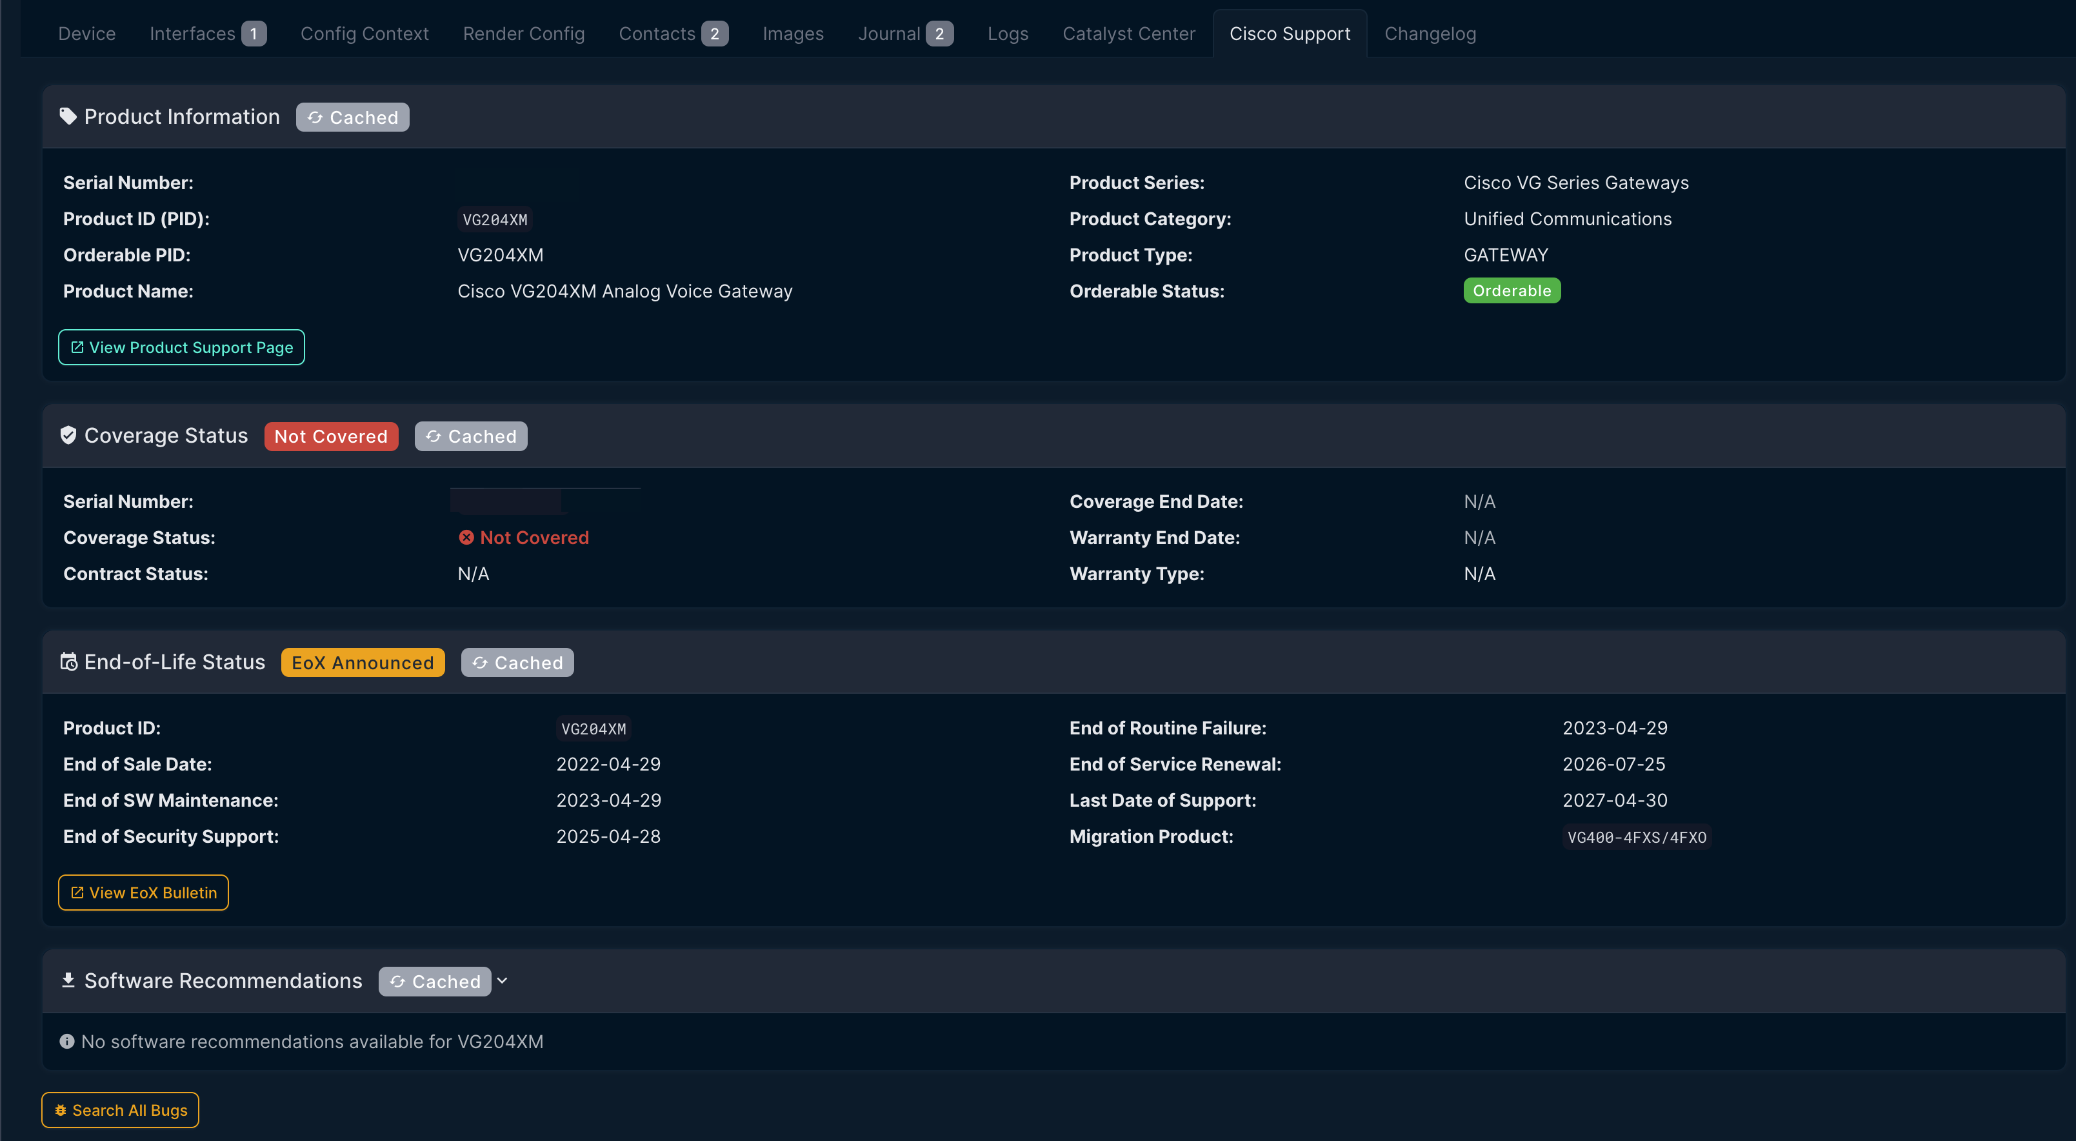Click the End-of-Life calendar icon
Image resolution: width=2076 pixels, height=1141 pixels.
(x=68, y=662)
